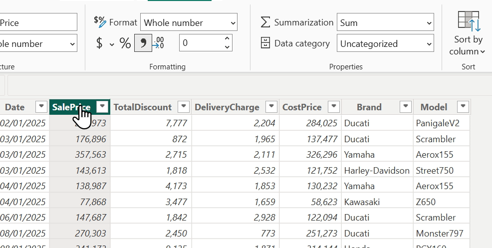Apply percentage format icon

tap(125, 43)
